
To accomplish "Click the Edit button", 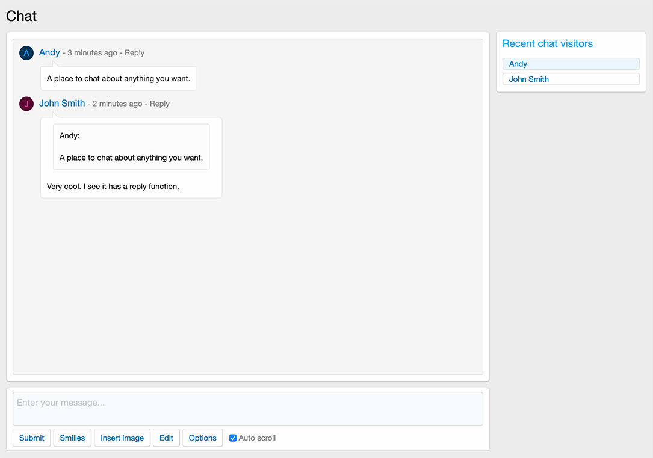I will pyautogui.click(x=166, y=438).
